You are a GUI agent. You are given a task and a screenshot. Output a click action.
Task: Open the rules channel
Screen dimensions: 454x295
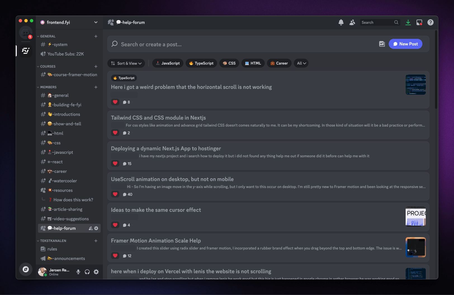(69, 249)
